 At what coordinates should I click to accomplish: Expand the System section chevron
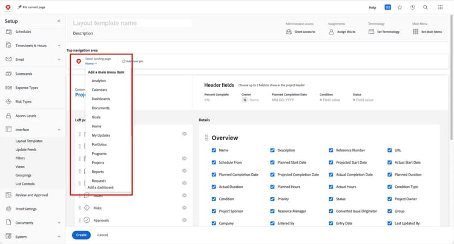(59, 237)
